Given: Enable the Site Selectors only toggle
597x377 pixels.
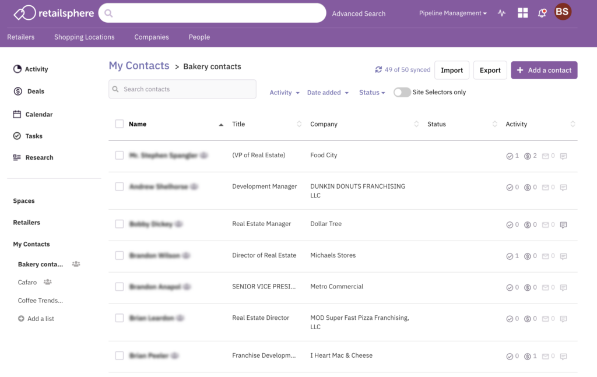Looking at the screenshot, I should 402,93.
